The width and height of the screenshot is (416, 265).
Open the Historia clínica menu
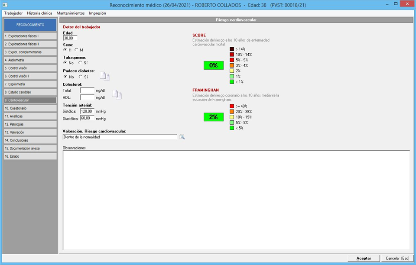click(x=39, y=13)
